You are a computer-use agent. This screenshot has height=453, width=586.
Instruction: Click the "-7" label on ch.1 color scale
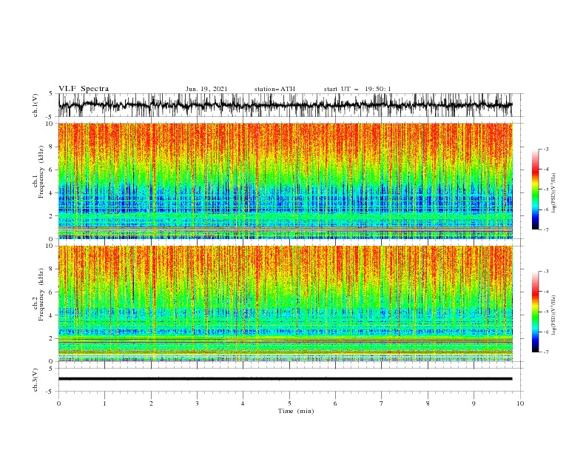point(545,229)
